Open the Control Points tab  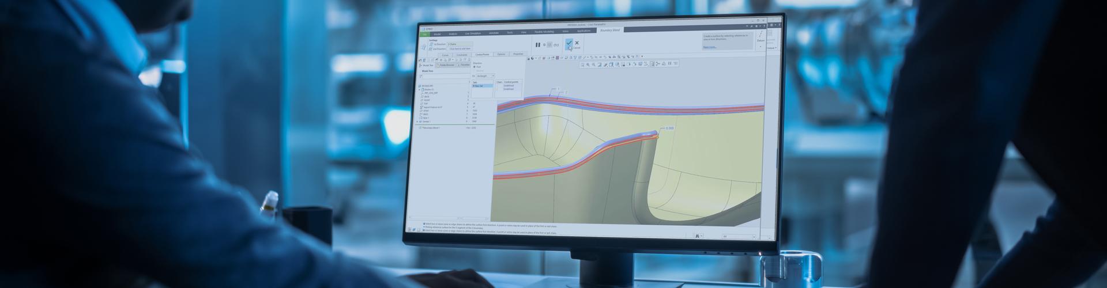(482, 54)
